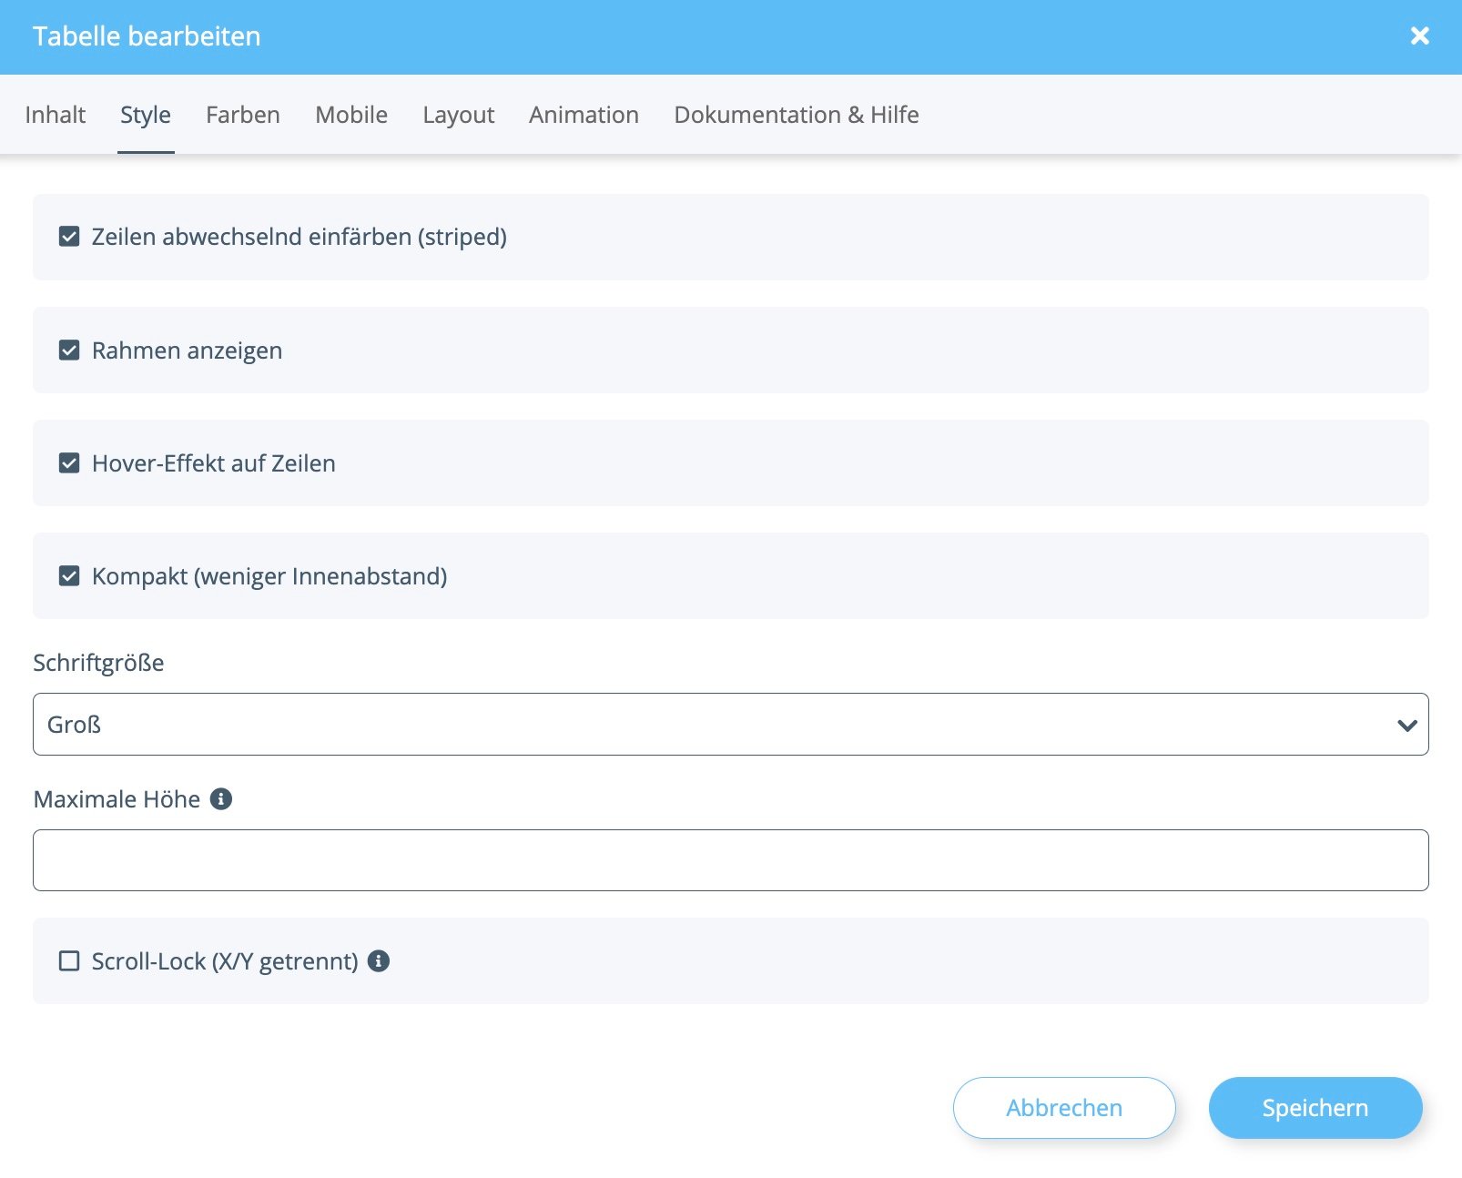The image size is (1462, 1178).
Task: Open the Farben tab
Action: 243,115
